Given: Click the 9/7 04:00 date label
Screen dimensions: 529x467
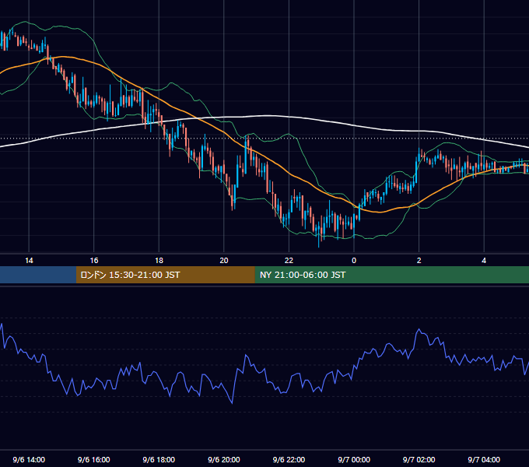Looking at the screenshot, I should 484,459.
